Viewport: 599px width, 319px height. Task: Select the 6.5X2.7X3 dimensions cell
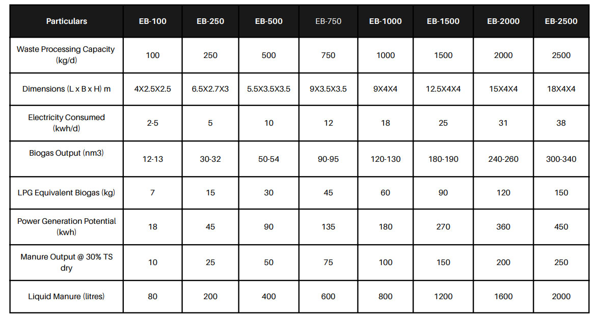[210, 89]
